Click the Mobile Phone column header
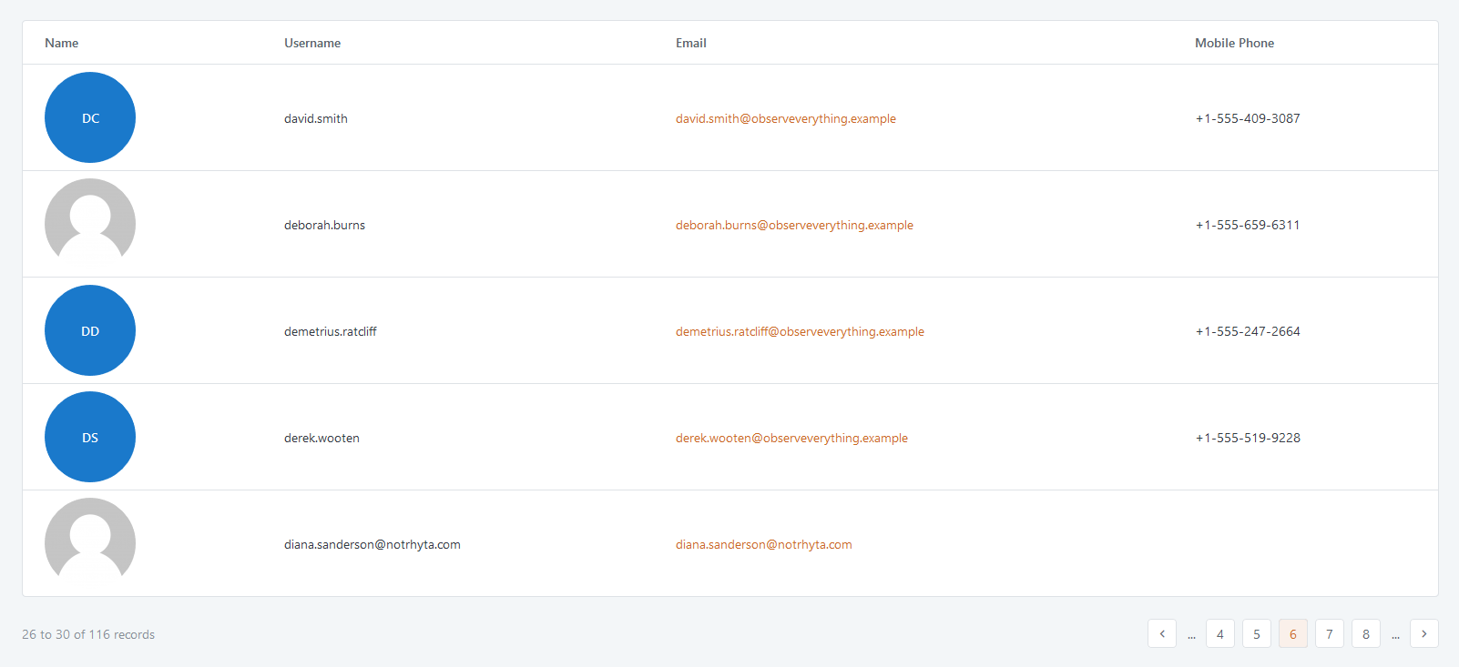This screenshot has height=667, width=1459. [1234, 43]
